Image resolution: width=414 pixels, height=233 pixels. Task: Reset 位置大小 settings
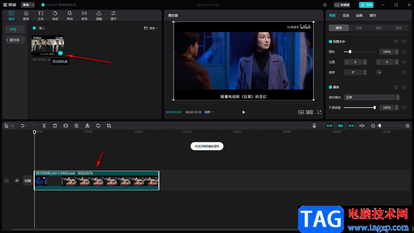click(396, 42)
